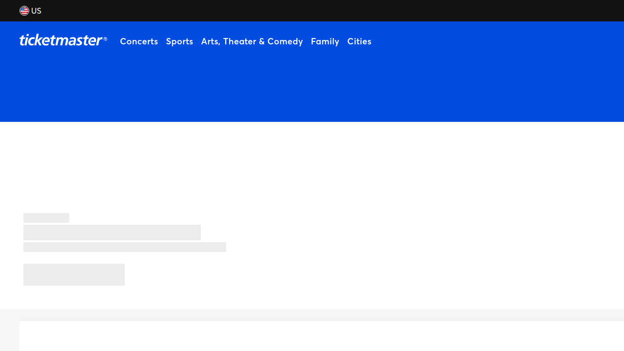Click the black top header bar
Image resolution: width=624 pixels, height=351 pixels.
click(x=312, y=11)
